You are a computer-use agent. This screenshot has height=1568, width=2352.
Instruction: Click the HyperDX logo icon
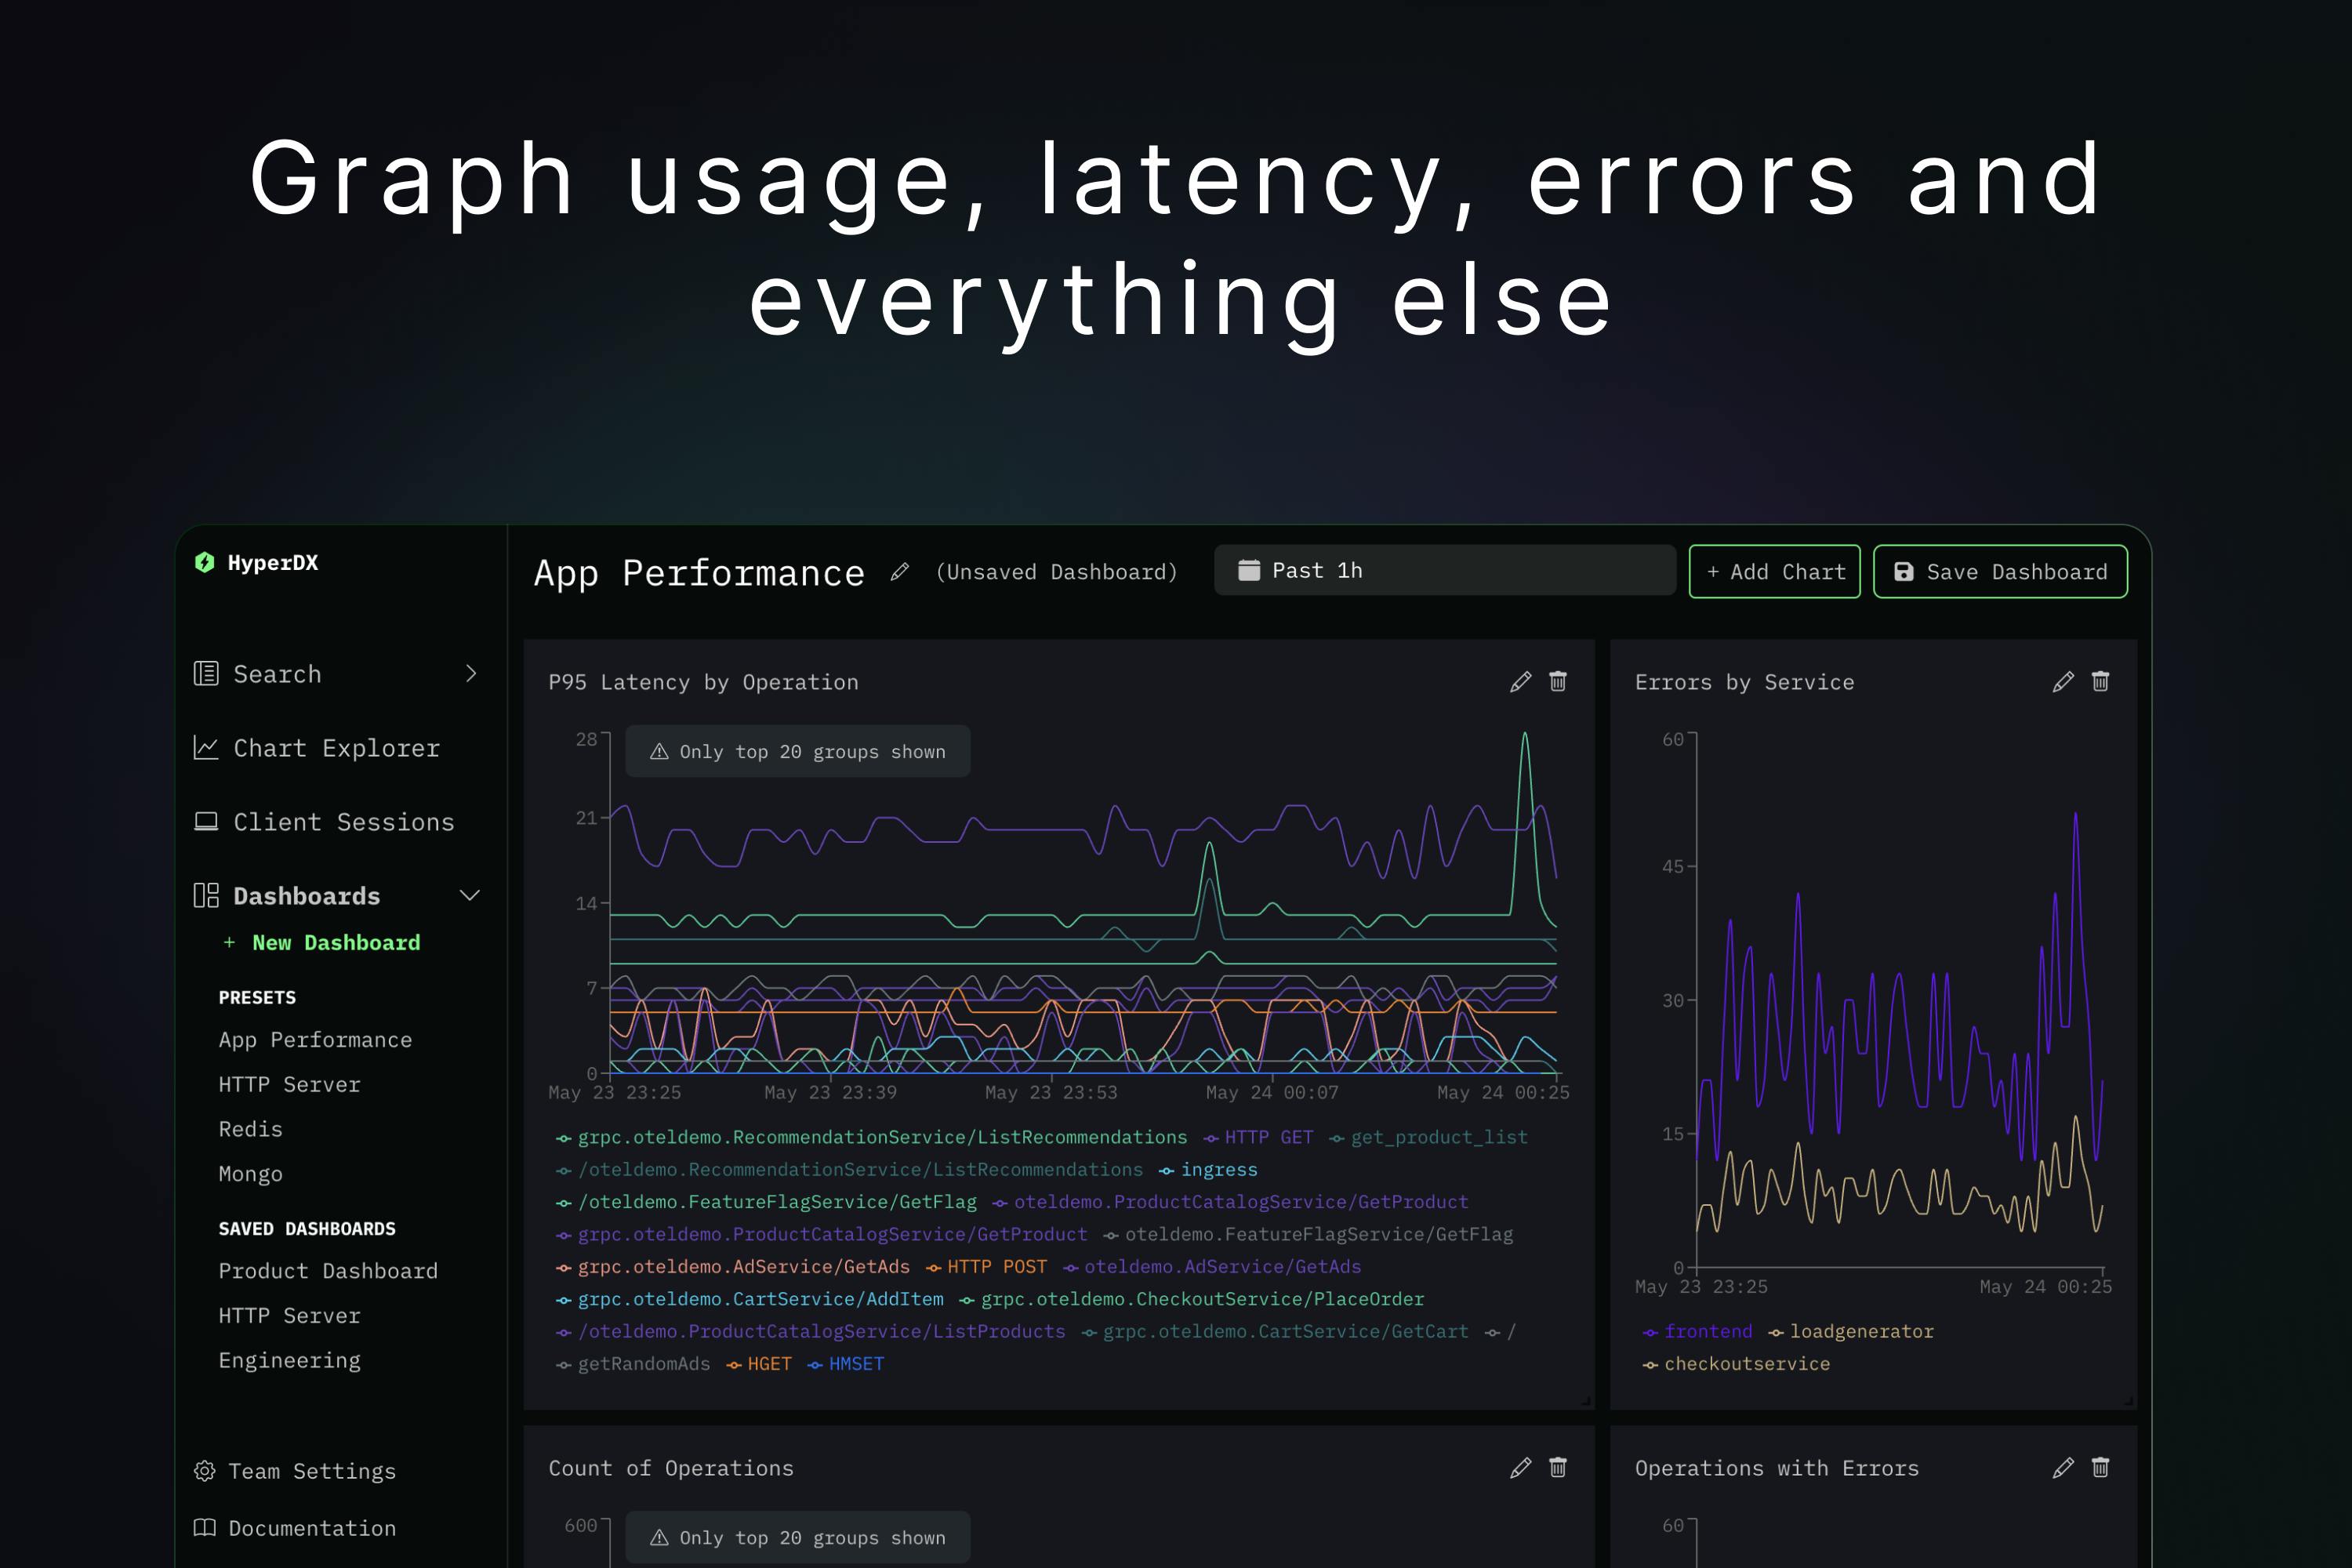point(204,562)
